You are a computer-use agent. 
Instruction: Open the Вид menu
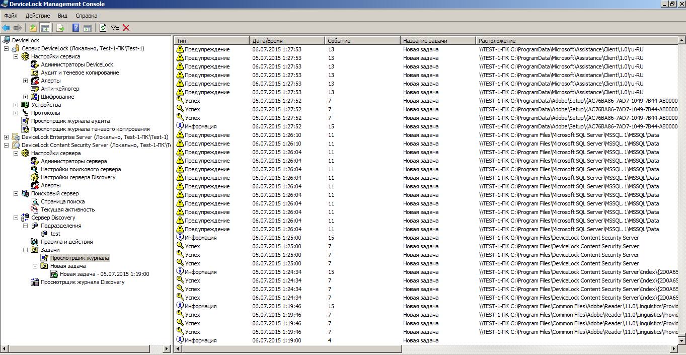click(62, 16)
